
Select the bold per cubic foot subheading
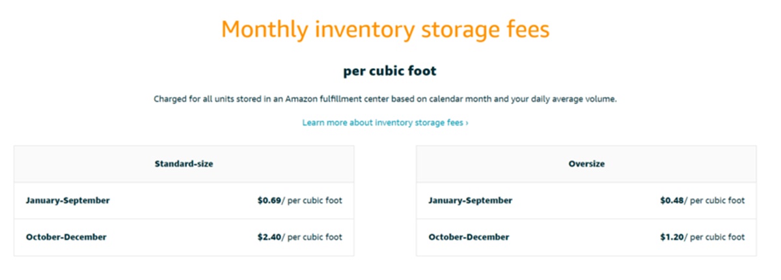pos(390,71)
